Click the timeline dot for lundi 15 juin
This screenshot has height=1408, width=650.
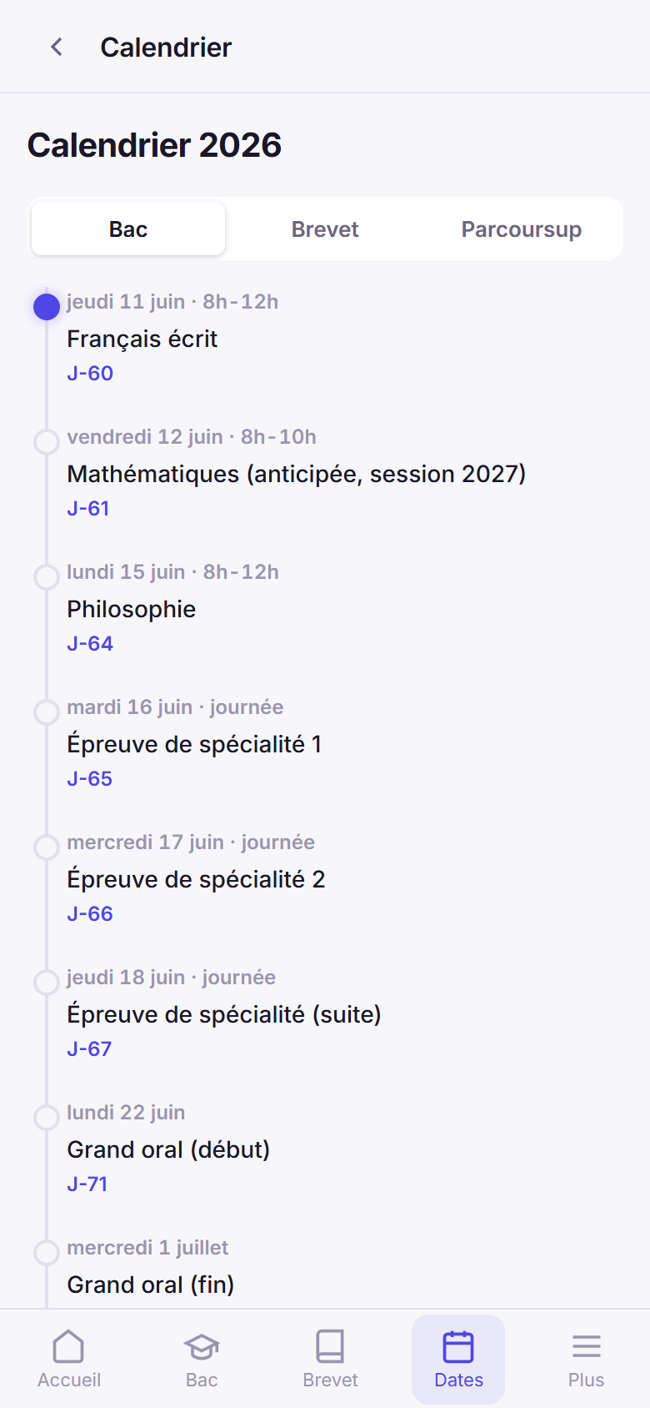coord(47,577)
